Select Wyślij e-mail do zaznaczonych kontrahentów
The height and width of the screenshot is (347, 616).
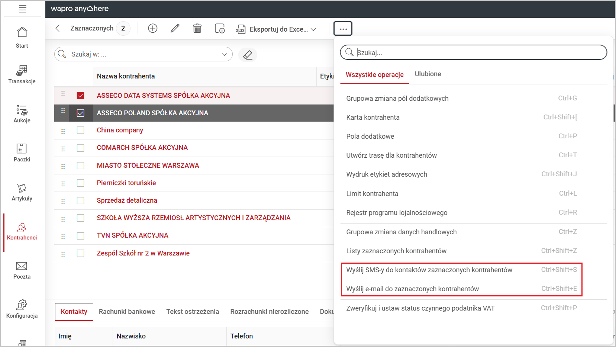tap(412, 289)
